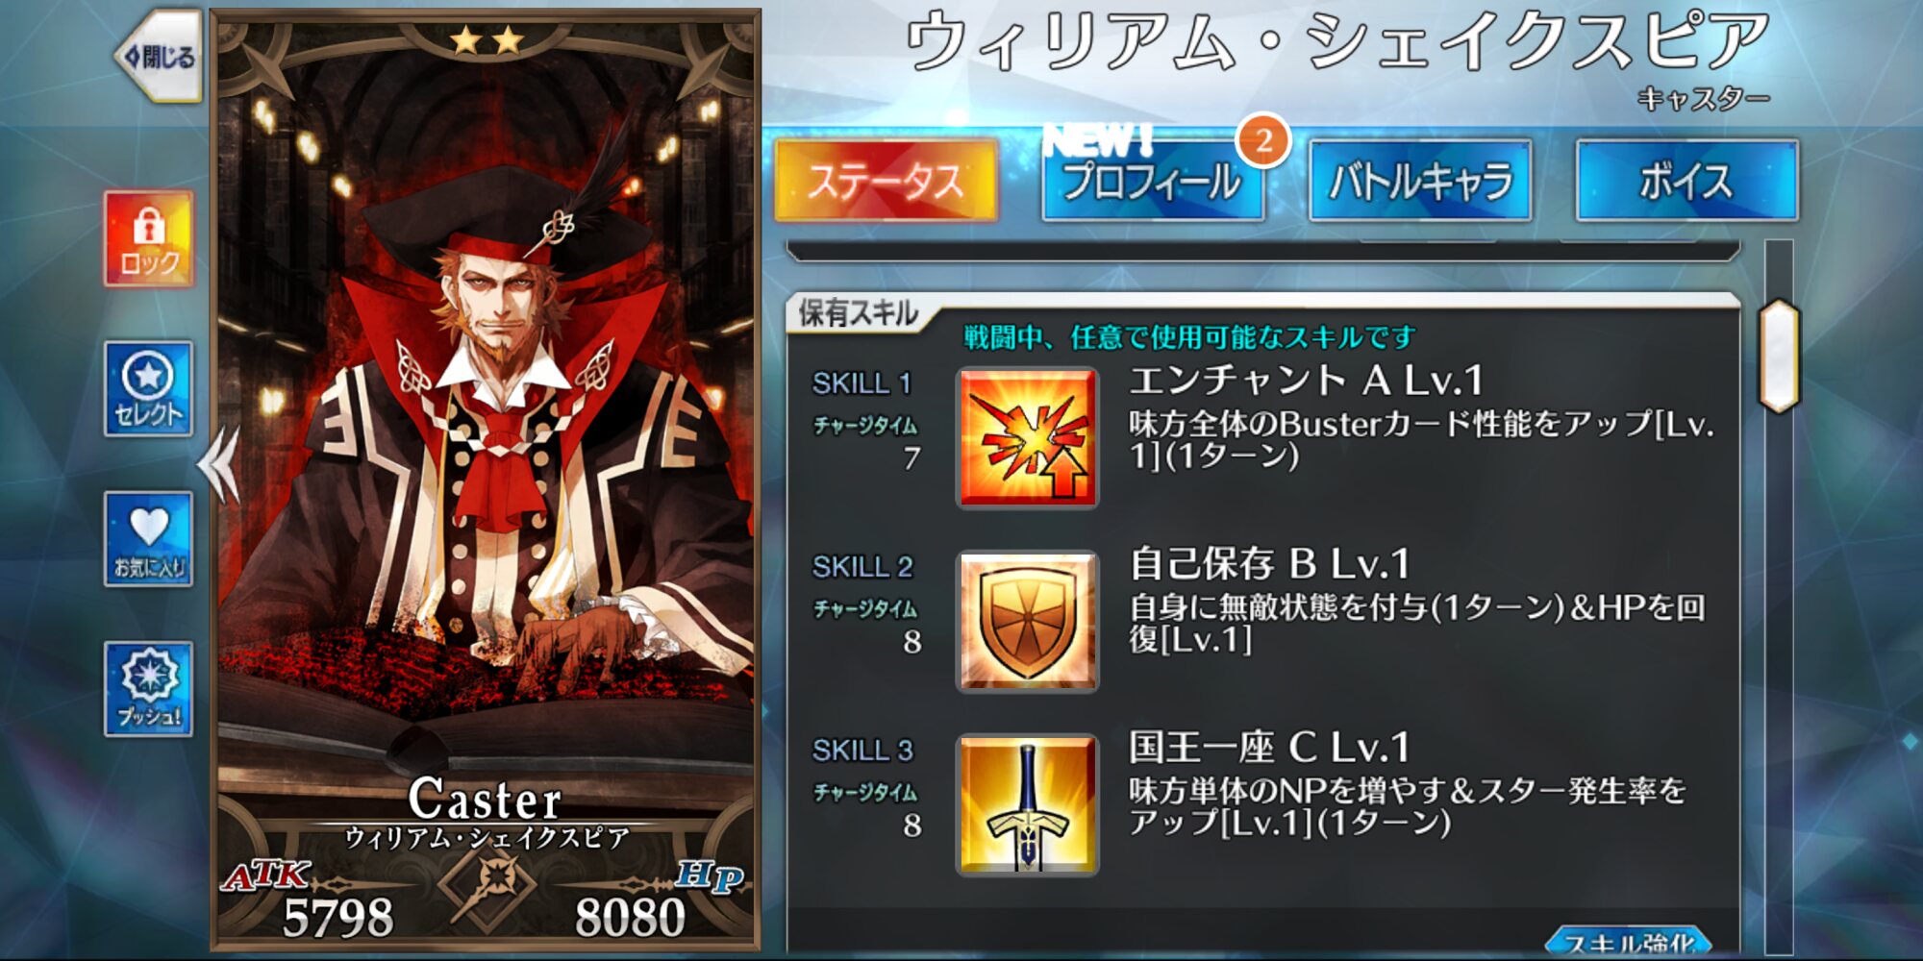Click the white scrollbar handle
This screenshot has width=1923, height=961.
(x=1779, y=357)
